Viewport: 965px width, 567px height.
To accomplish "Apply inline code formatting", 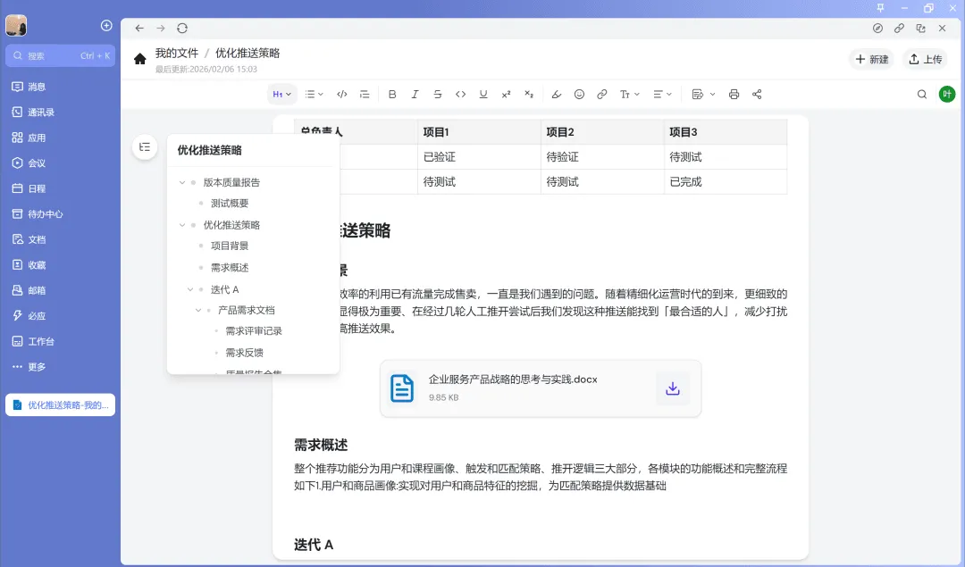I will tap(460, 94).
